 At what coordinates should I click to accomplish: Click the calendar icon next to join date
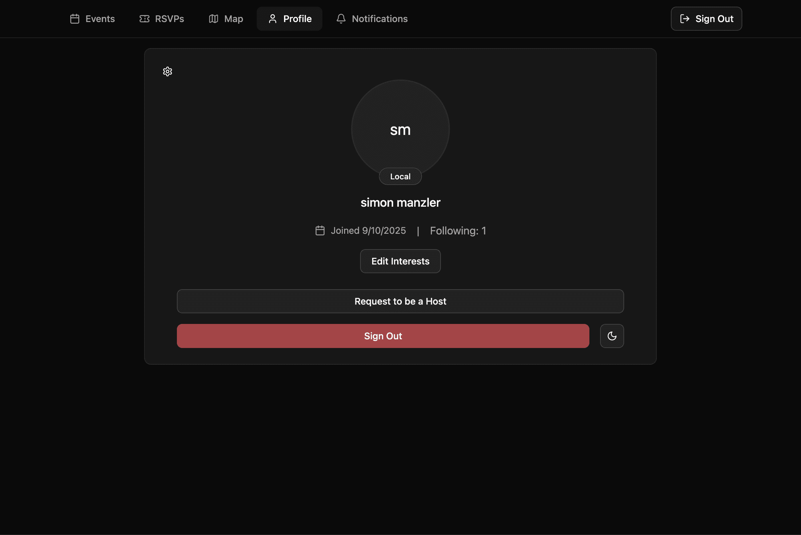click(319, 230)
